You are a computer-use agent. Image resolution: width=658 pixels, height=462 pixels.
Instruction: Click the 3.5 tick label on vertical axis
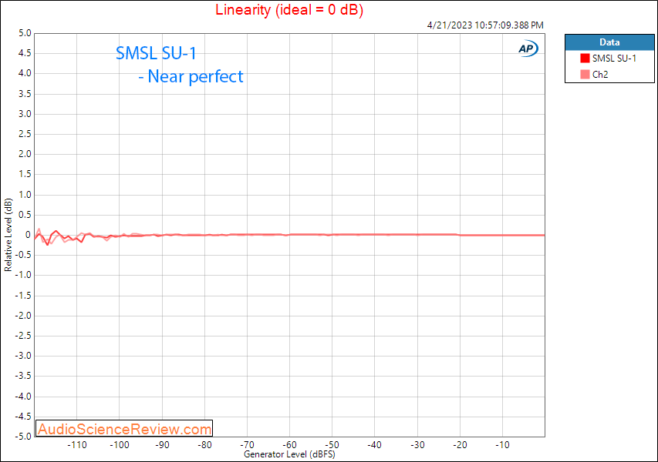(x=25, y=94)
